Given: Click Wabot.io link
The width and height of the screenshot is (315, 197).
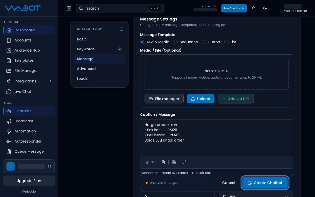Looking at the screenshot, I should point(29,192).
